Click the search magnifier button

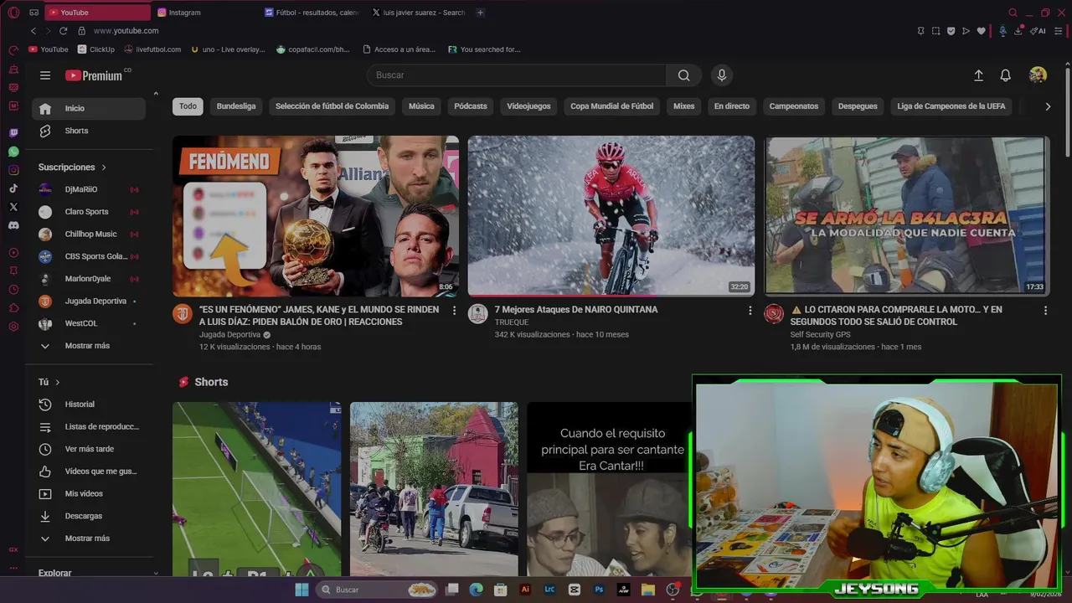pyautogui.click(x=684, y=75)
